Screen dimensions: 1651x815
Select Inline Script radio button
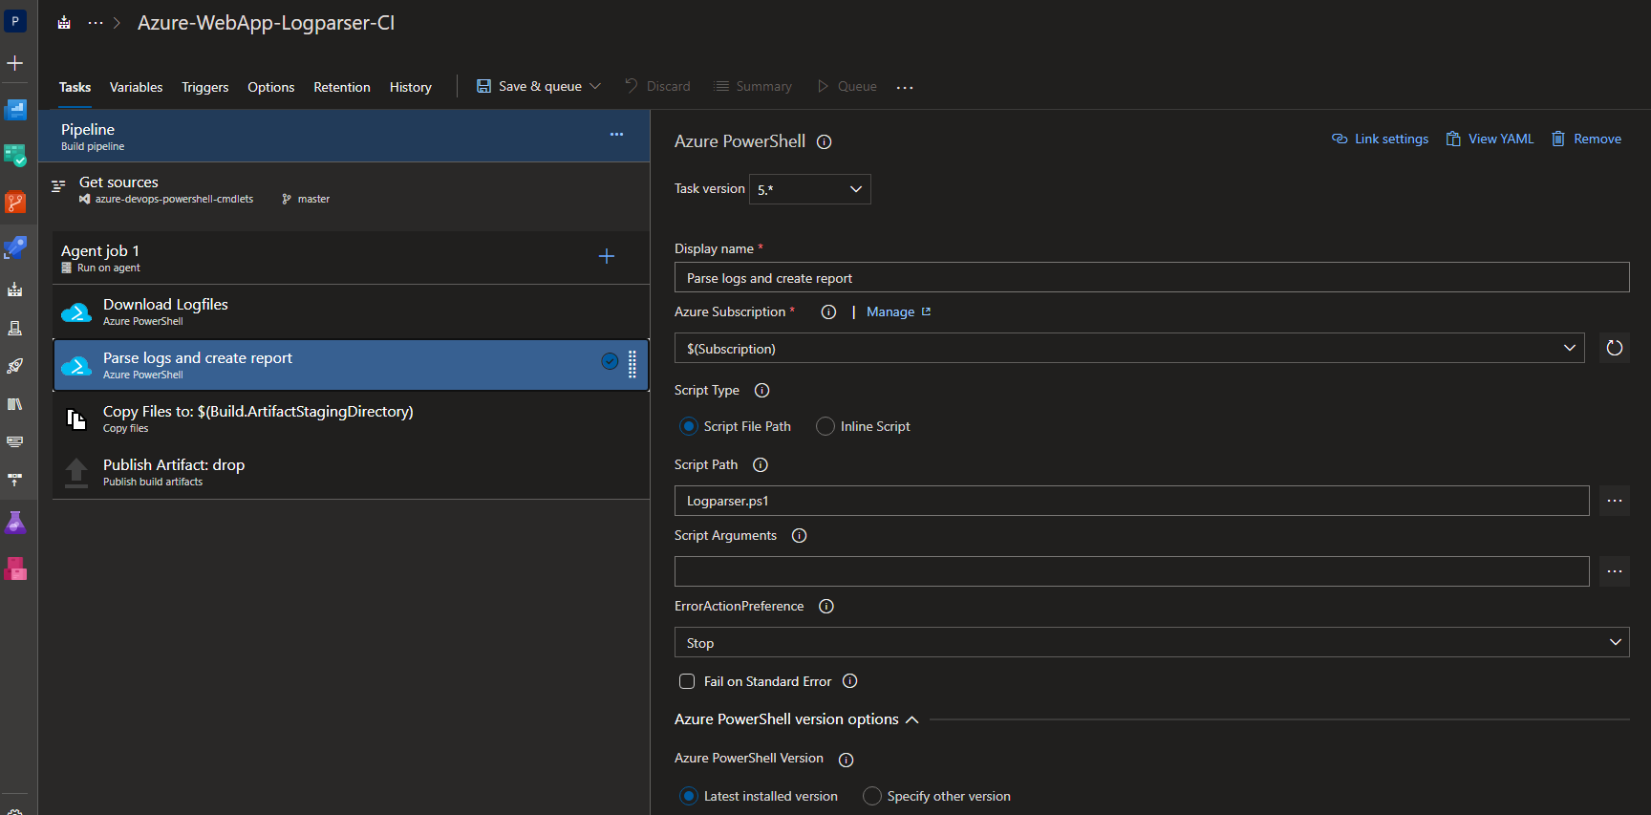pyautogui.click(x=825, y=426)
